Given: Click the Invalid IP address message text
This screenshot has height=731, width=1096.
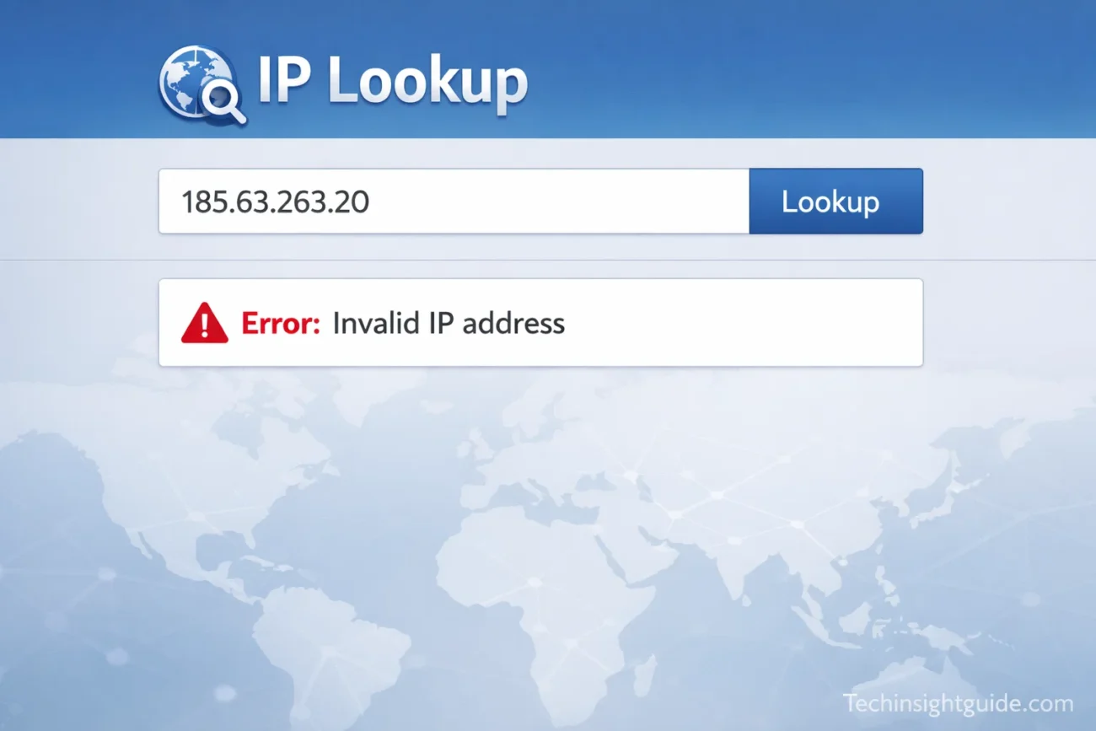Looking at the screenshot, I should pos(449,323).
